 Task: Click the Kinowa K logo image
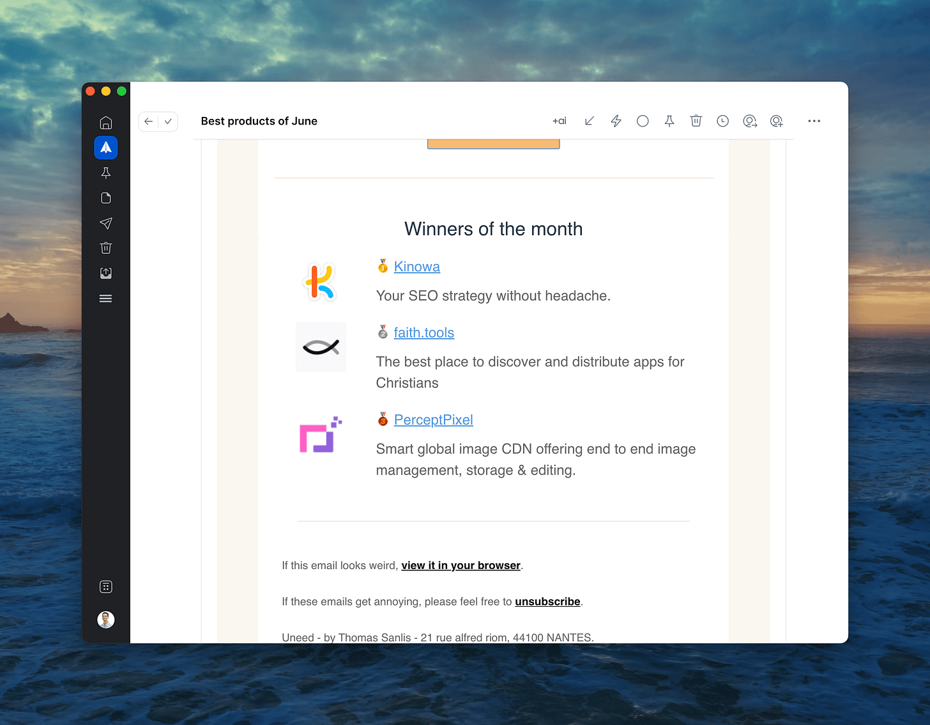[x=320, y=282]
